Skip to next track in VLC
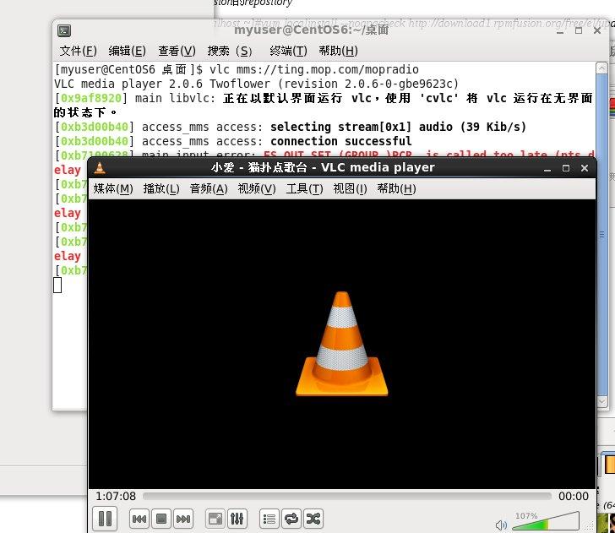The width and height of the screenshot is (615, 533). click(183, 519)
